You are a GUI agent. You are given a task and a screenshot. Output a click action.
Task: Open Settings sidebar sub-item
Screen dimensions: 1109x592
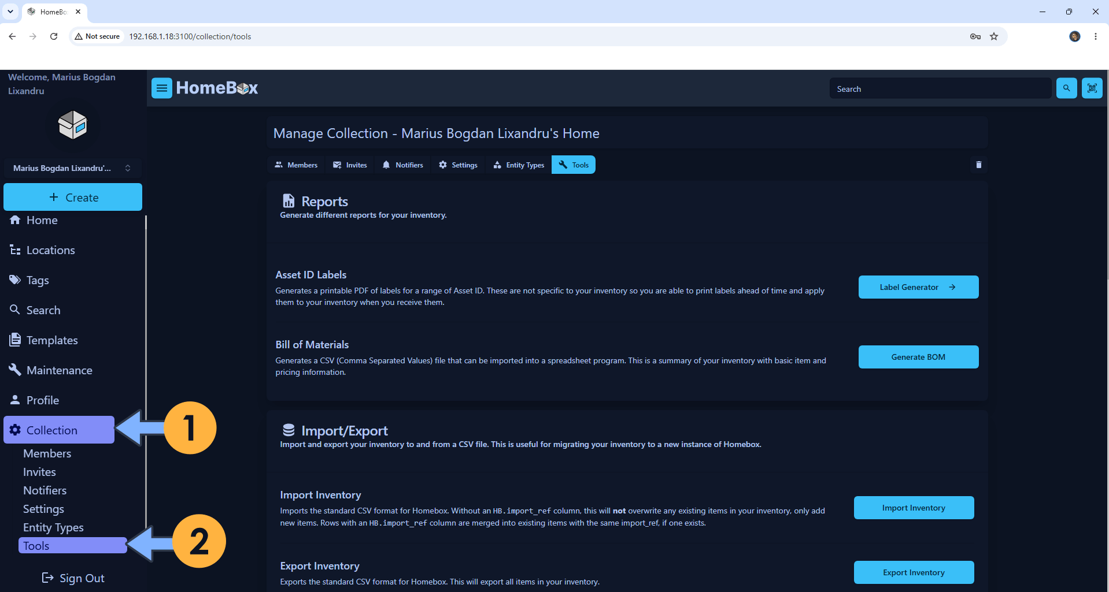click(43, 509)
